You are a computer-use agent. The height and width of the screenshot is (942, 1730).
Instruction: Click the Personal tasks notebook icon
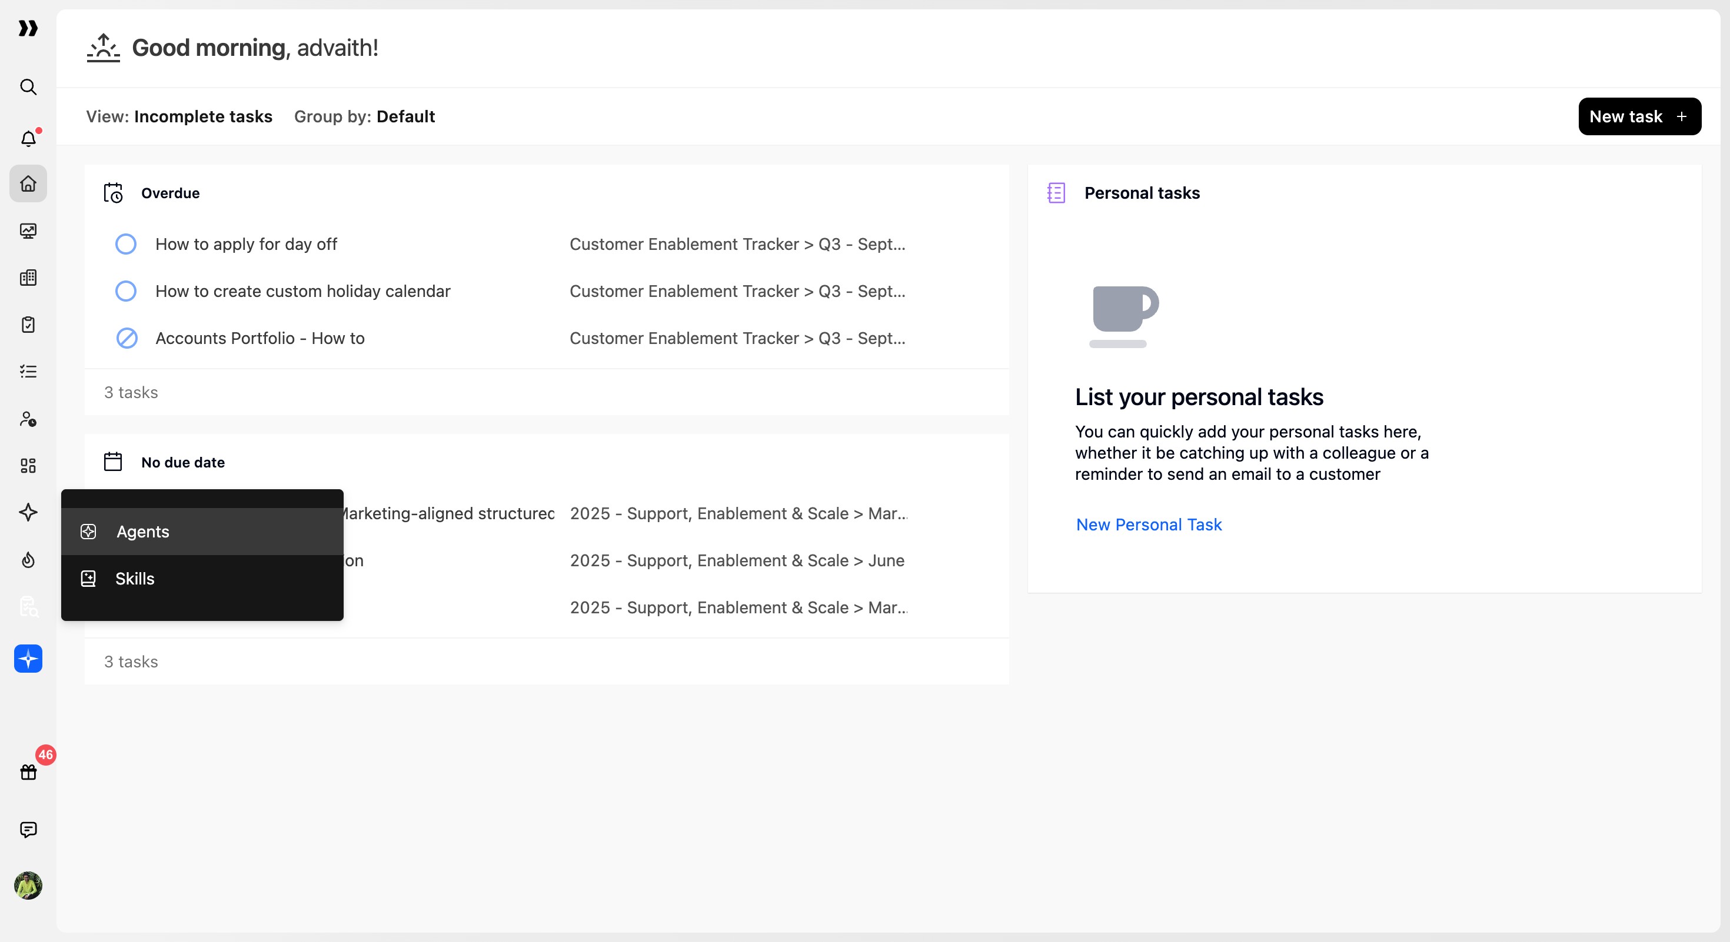click(x=1056, y=193)
